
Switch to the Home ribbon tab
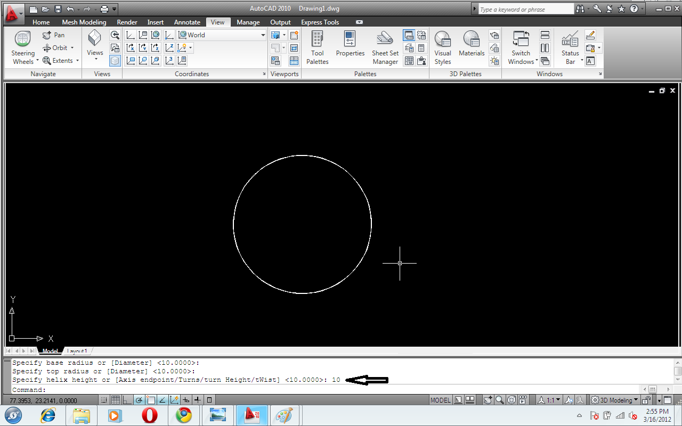(41, 22)
